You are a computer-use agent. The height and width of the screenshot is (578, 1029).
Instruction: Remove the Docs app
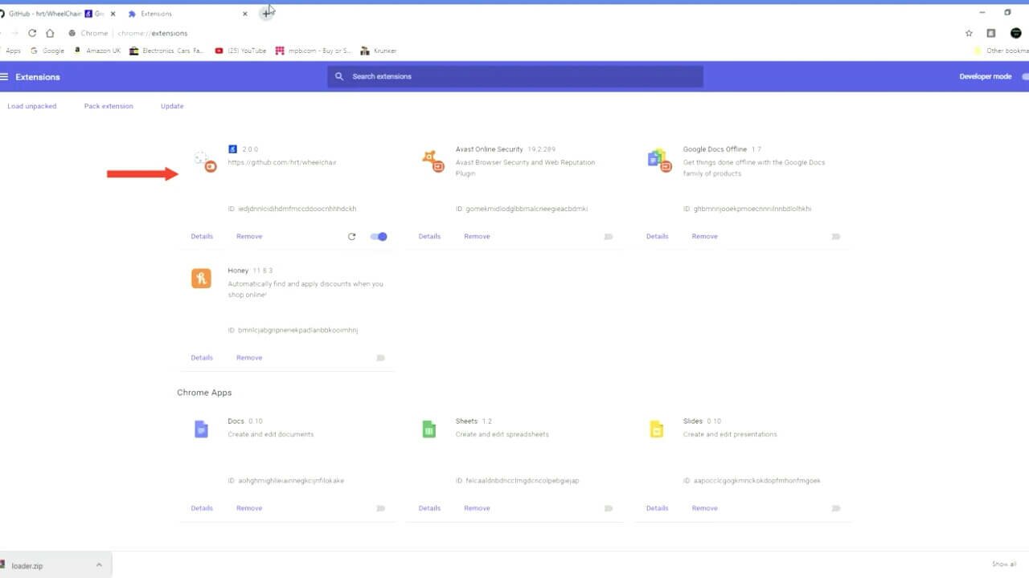pyautogui.click(x=249, y=508)
